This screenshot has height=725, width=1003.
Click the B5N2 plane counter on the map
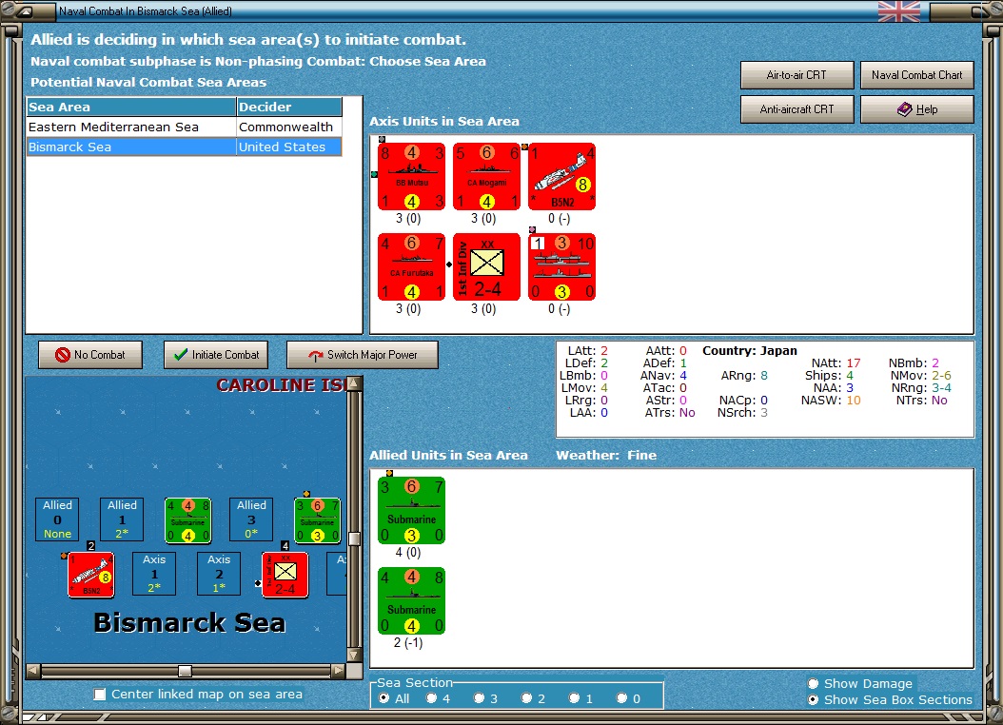point(90,575)
